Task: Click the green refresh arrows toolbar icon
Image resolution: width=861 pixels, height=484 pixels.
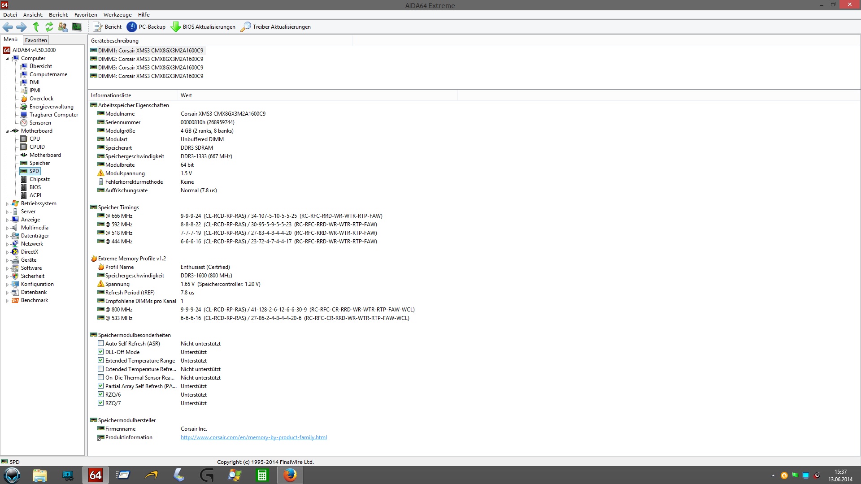Action: pos(49,27)
